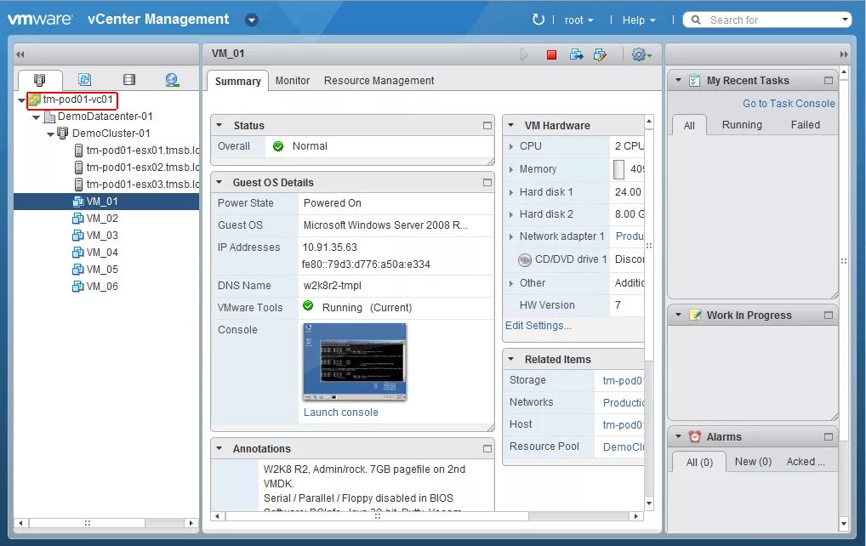Collapse the Status panel triangle
The width and height of the screenshot is (866, 546).
(219, 125)
